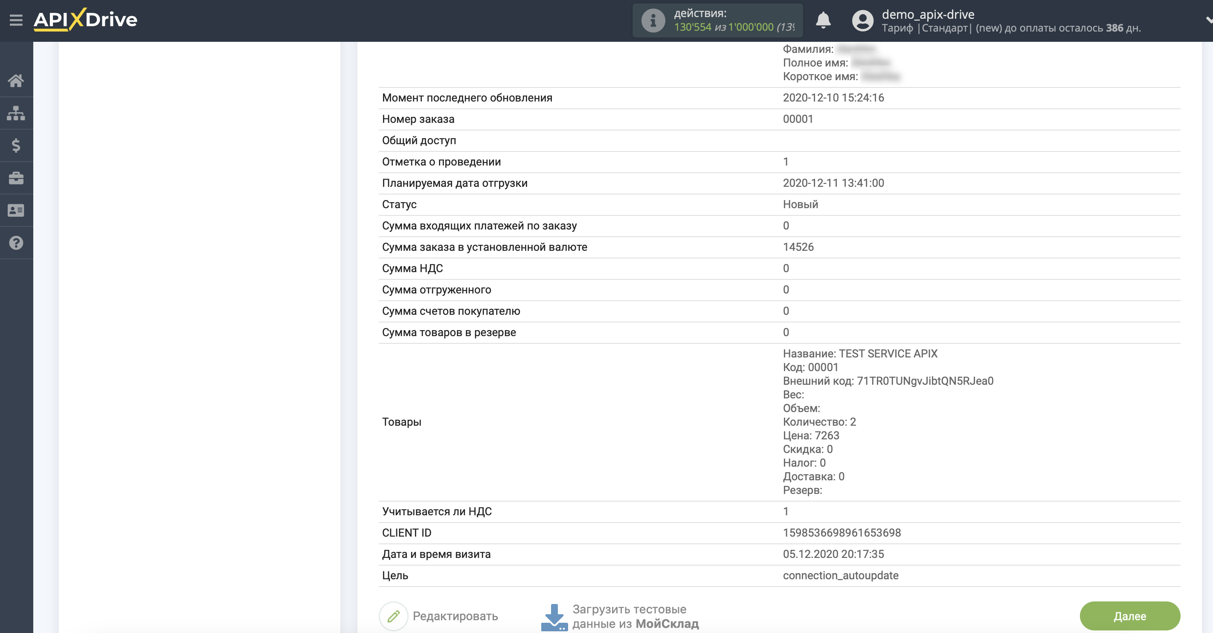Click the Редактировать pencil icon
The width and height of the screenshot is (1213, 633).
tap(393, 616)
